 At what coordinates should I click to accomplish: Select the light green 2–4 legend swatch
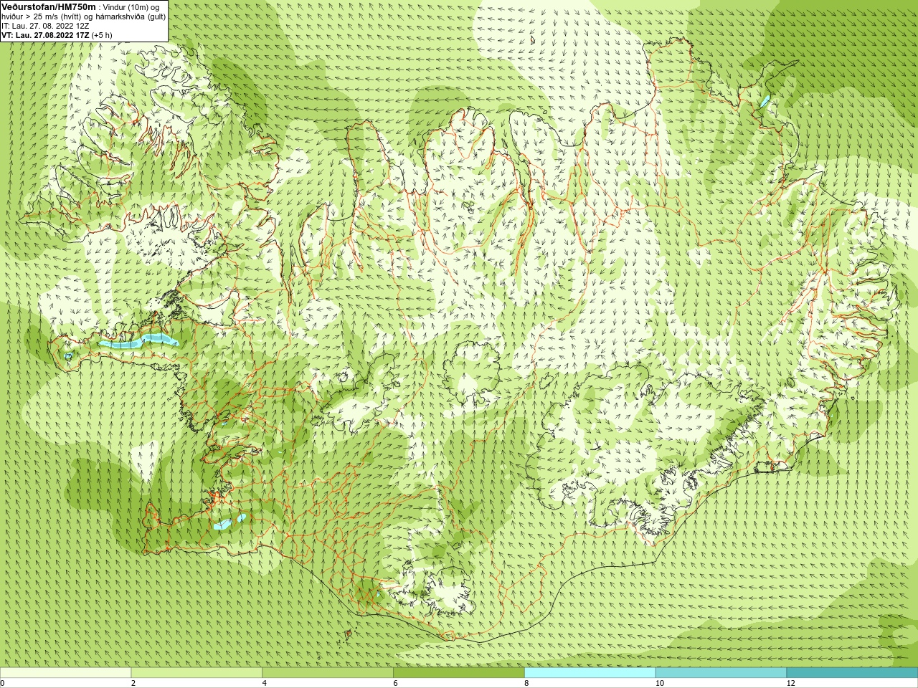197,673
